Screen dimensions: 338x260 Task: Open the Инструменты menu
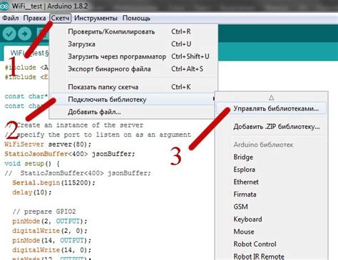pyautogui.click(x=96, y=18)
